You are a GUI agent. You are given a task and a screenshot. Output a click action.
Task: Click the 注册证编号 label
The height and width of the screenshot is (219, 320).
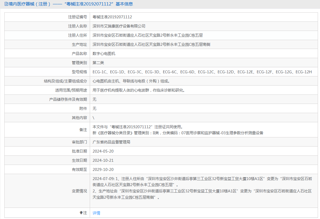(x=77, y=17)
